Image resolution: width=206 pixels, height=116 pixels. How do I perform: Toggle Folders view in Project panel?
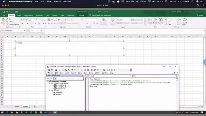(x=55, y=79)
